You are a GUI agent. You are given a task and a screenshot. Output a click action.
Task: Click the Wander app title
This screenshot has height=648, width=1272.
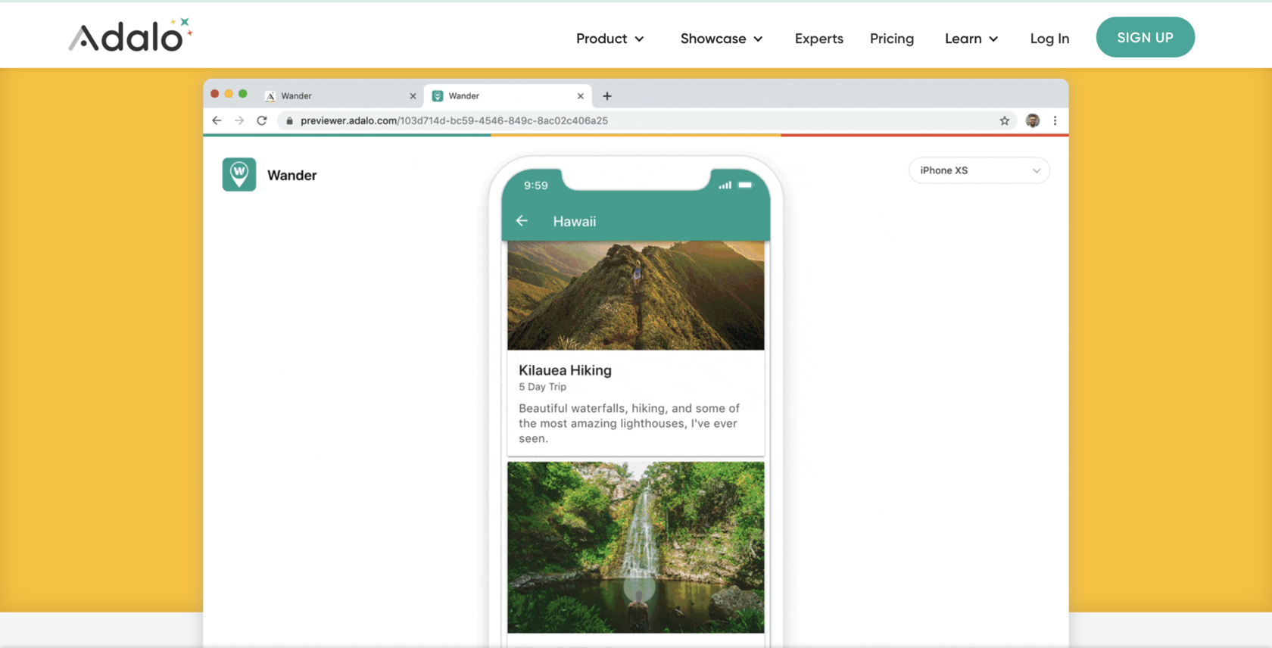(x=291, y=176)
